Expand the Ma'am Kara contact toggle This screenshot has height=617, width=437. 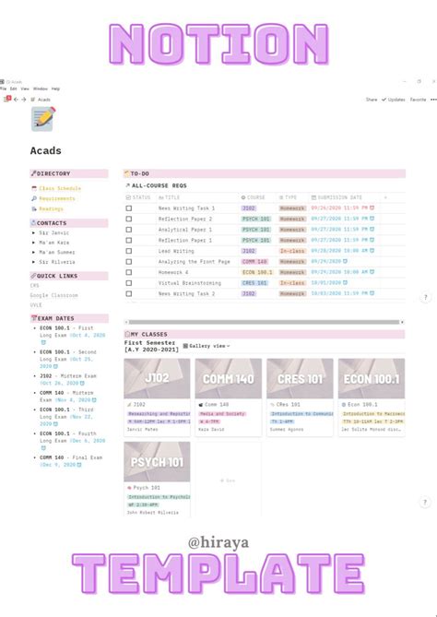33,243
